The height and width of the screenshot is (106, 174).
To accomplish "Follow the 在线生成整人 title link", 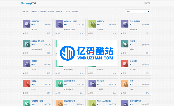I will coord(135,21).
